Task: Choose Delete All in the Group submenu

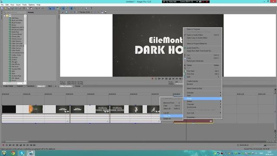Action: 172,119
